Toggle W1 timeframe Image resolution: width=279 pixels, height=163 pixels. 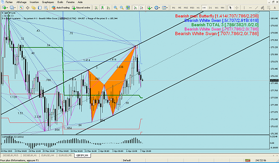[217, 8]
